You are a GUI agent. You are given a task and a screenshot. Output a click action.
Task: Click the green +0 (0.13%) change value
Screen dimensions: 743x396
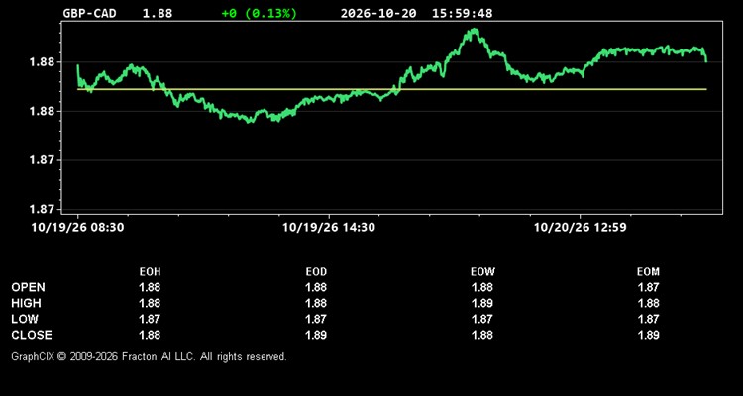click(x=260, y=13)
